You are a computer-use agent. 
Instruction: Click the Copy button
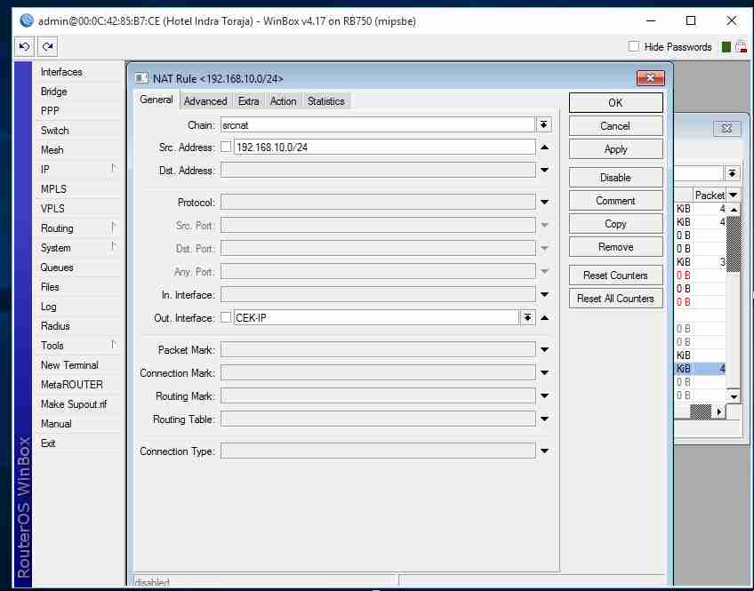tap(615, 224)
